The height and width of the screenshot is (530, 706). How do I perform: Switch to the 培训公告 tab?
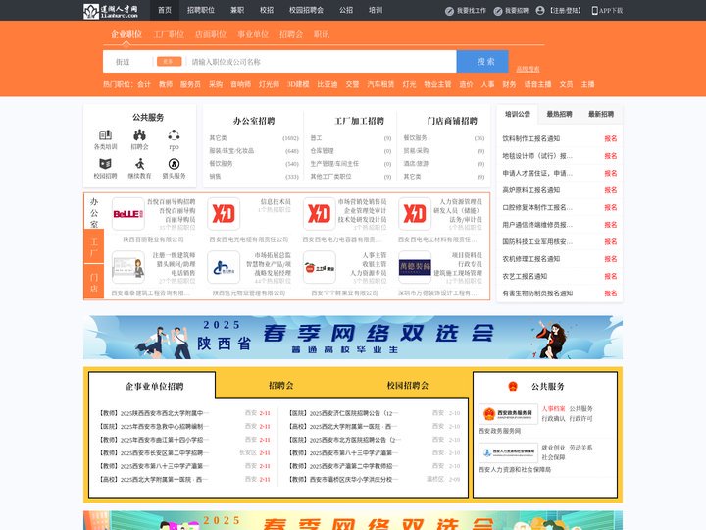pyautogui.click(x=518, y=114)
